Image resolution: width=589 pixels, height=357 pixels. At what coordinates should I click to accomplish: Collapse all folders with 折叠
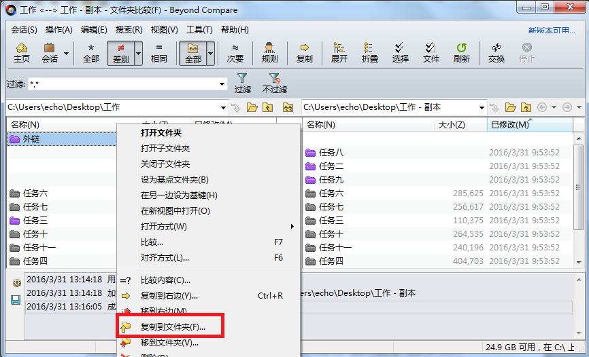point(369,53)
